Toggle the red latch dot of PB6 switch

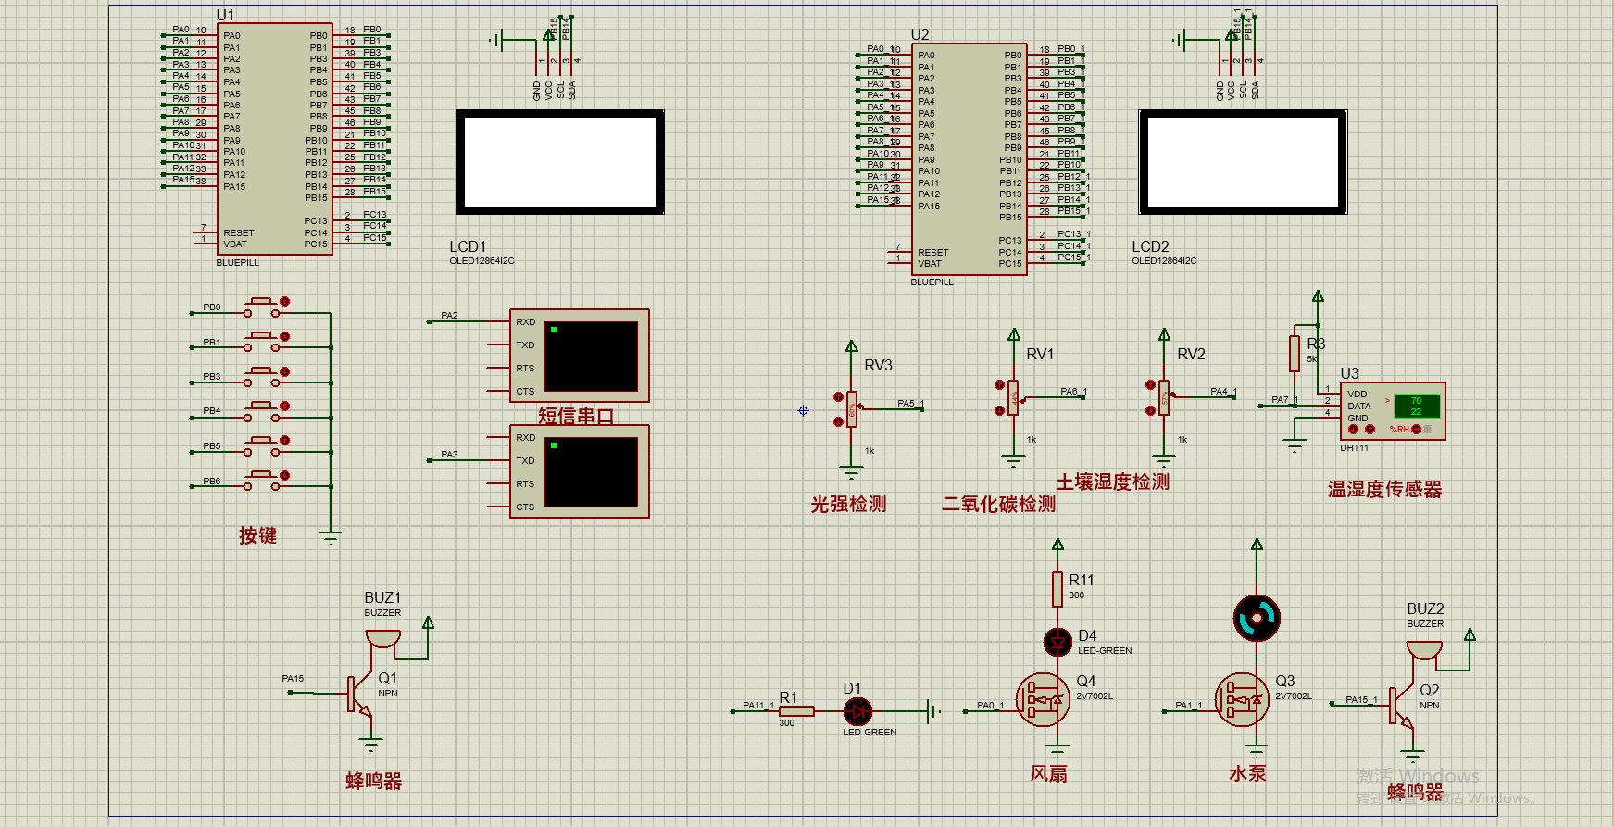[x=285, y=476]
